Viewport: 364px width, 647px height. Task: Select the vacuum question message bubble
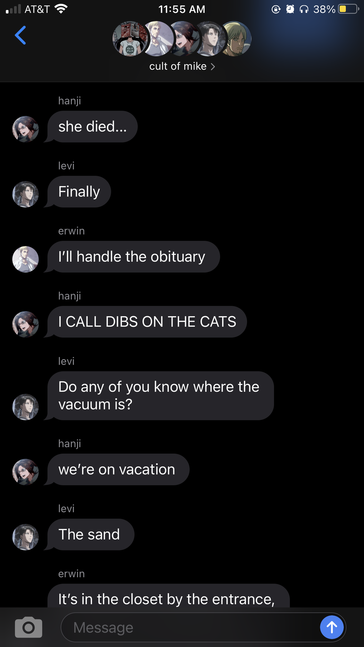coord(160,396)
